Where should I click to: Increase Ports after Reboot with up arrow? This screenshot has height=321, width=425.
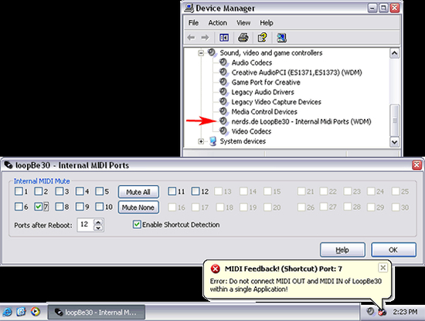point(98,221)
